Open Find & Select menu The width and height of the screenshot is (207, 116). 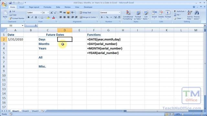point(197,15)
